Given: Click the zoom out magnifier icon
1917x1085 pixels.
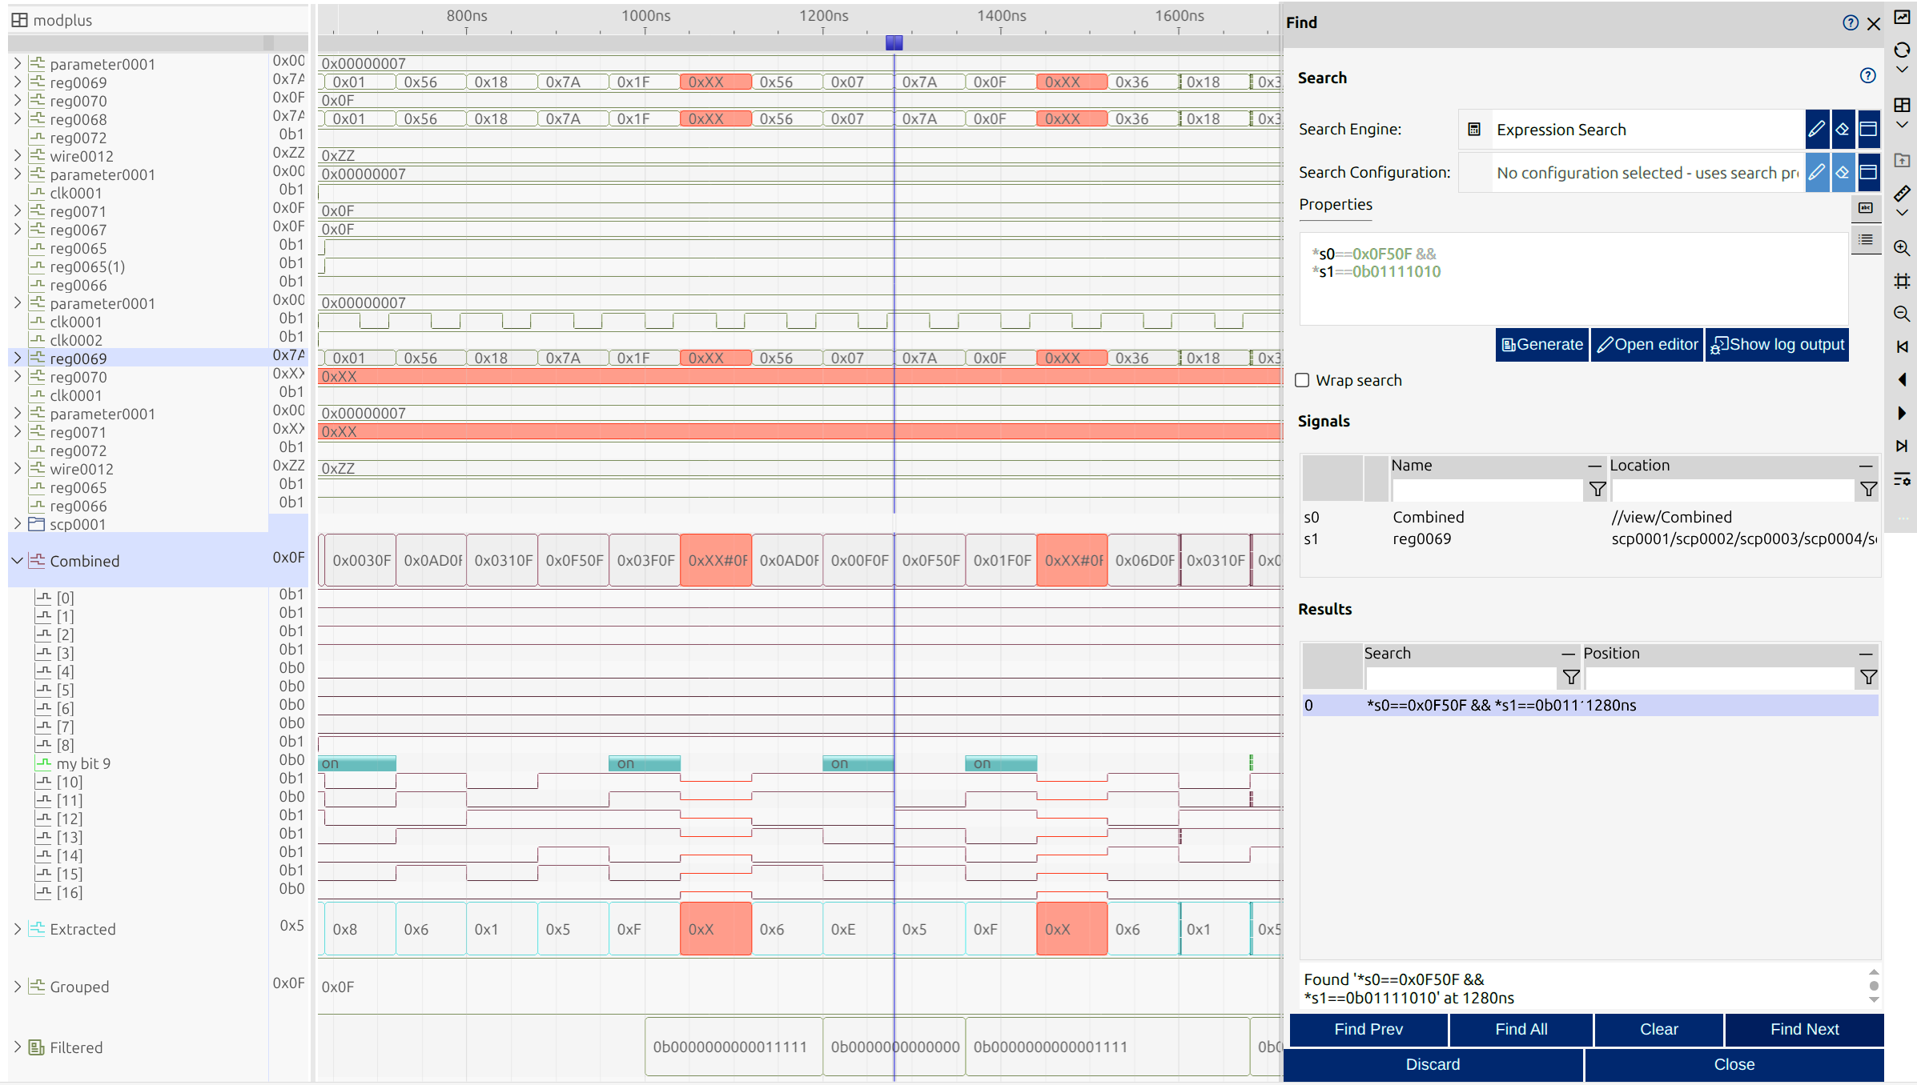Looking at the screenshot, I should pyautogui.click(x=1902, y=314).
